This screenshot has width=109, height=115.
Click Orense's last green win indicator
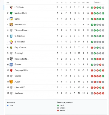click(103, 76)
